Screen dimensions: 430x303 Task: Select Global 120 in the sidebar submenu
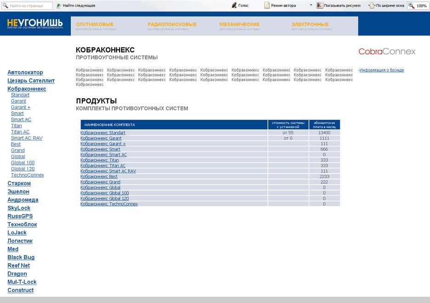tap(23, 169)
